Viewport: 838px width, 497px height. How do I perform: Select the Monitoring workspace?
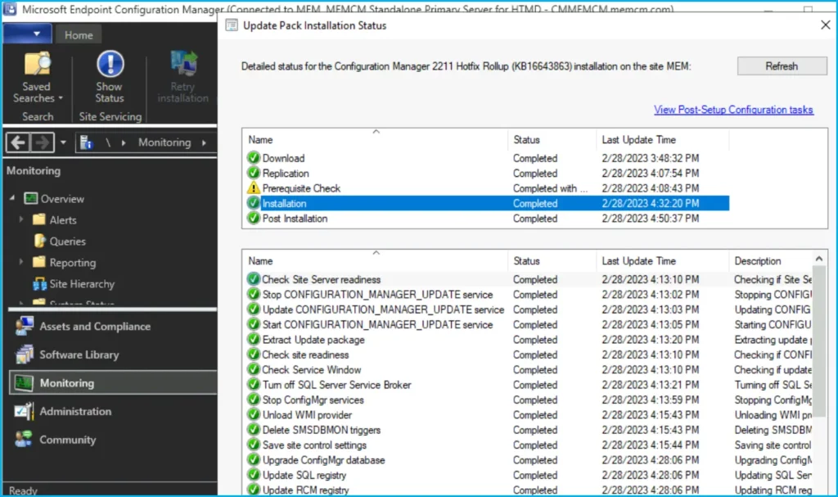coord(113,383)
